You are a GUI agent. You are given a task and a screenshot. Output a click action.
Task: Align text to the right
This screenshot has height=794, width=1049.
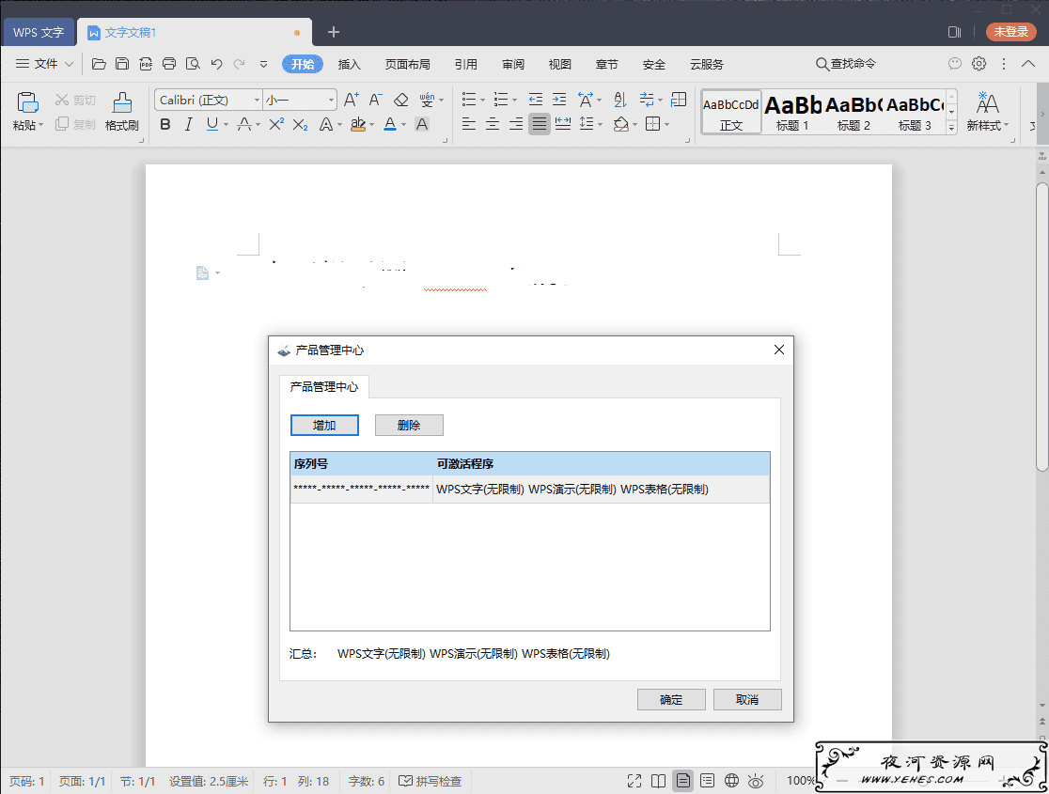point(516,124)
